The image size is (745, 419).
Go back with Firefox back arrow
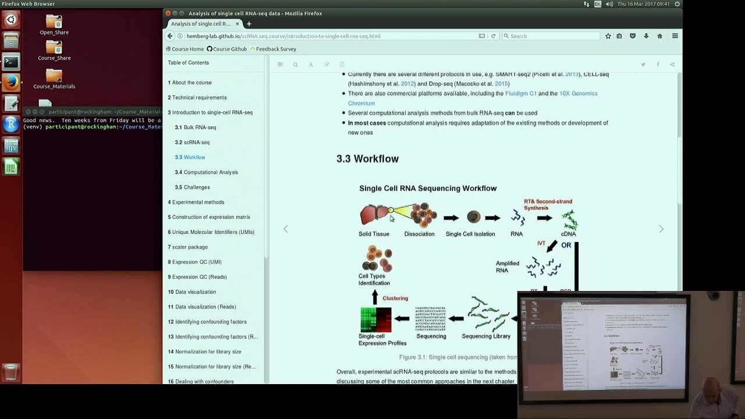170,36
